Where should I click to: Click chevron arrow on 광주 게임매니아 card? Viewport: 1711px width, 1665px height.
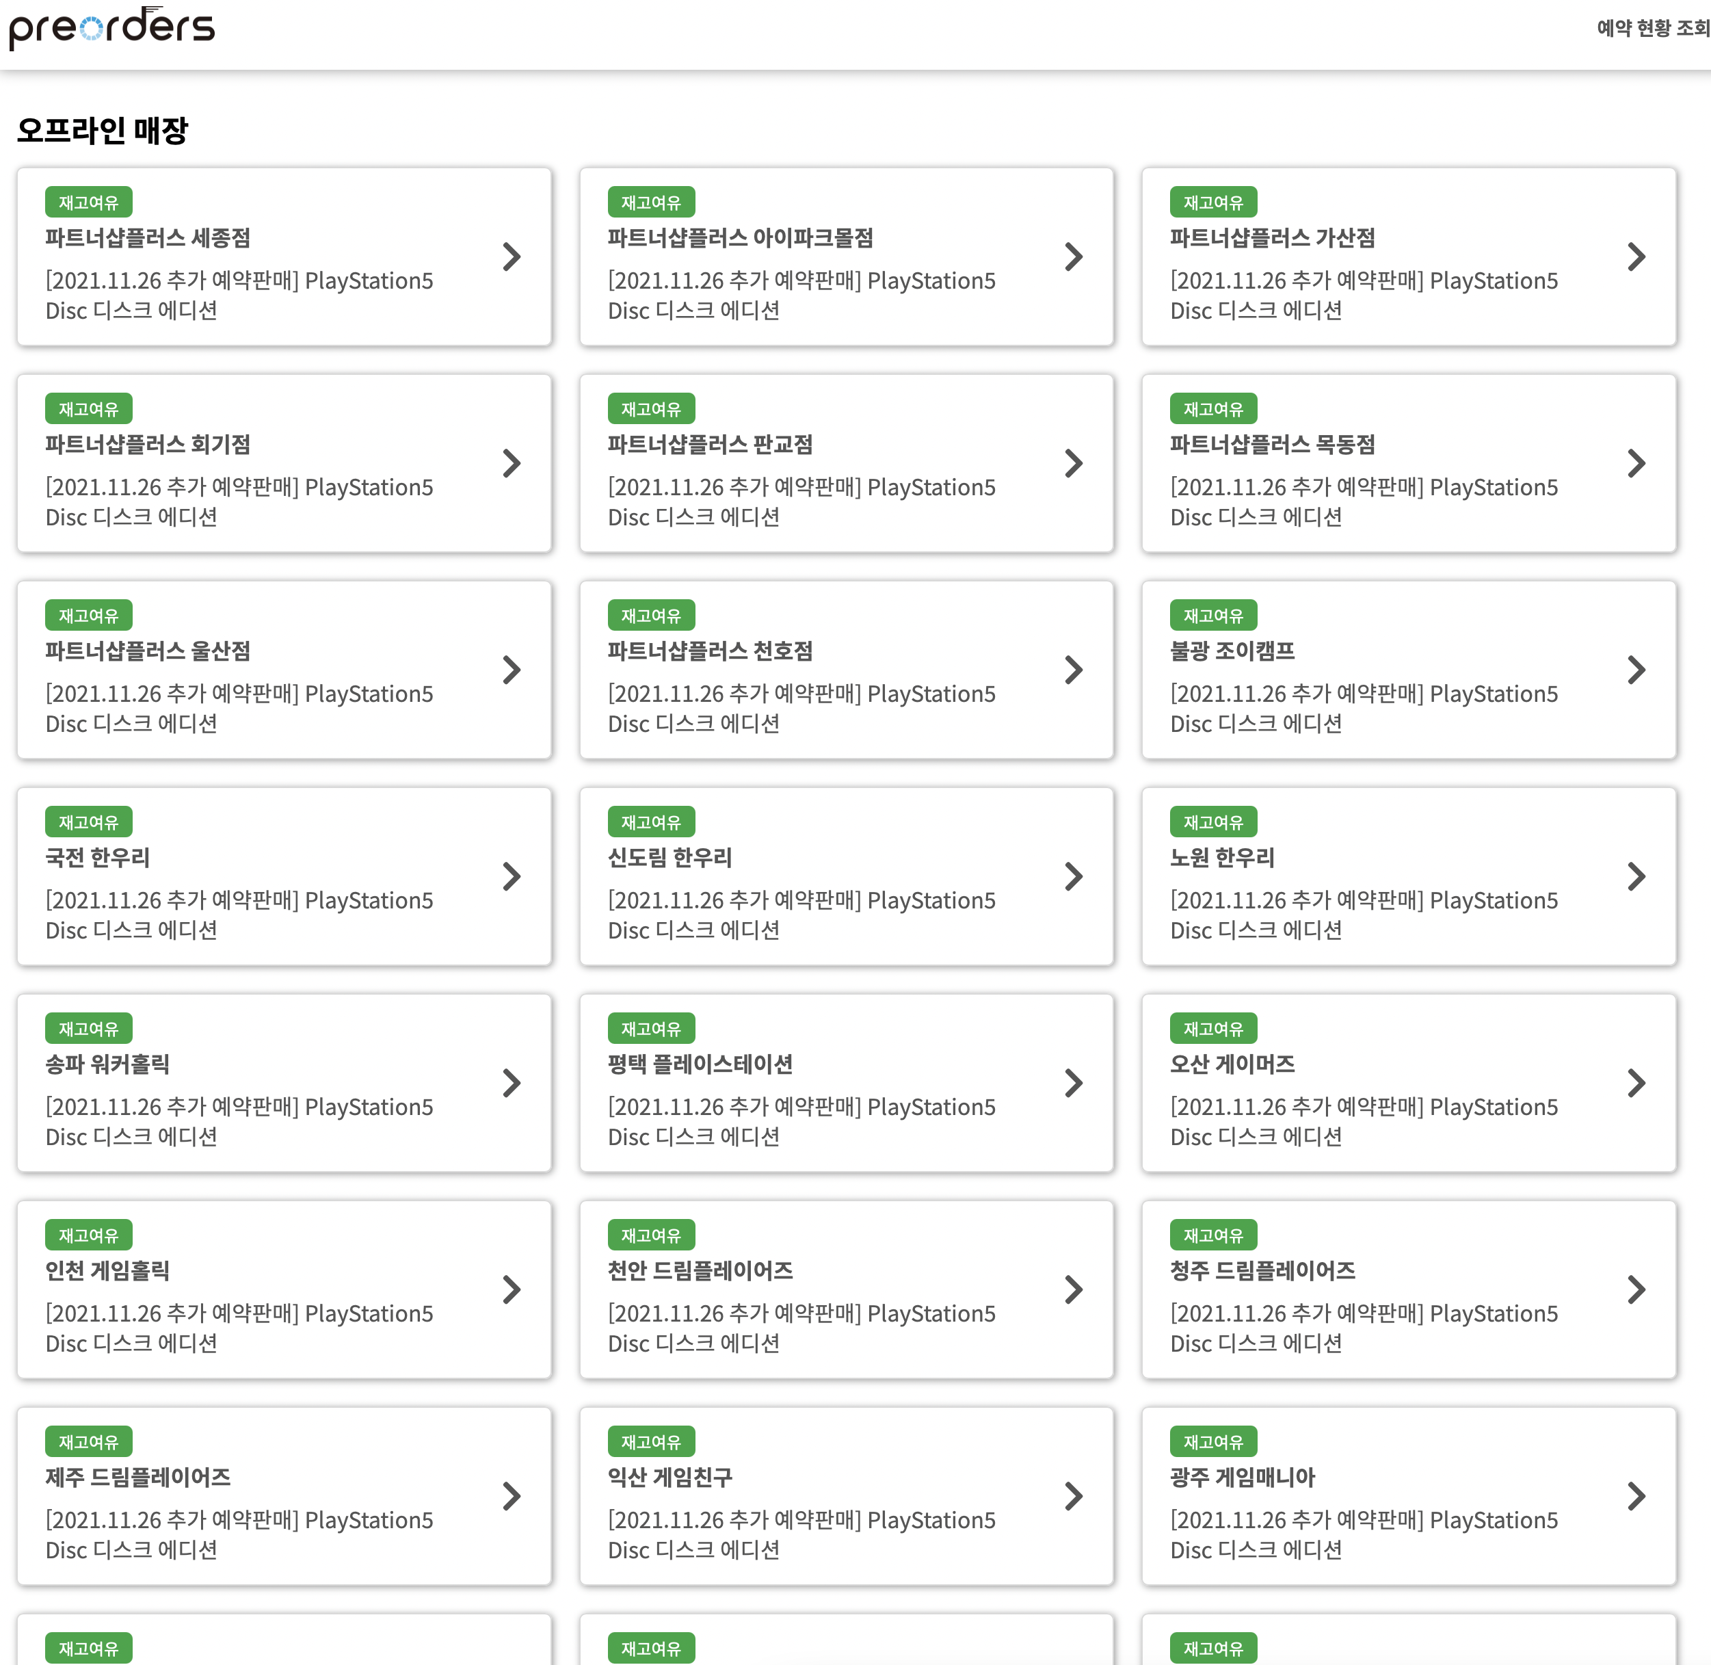coord(1636,1496)
